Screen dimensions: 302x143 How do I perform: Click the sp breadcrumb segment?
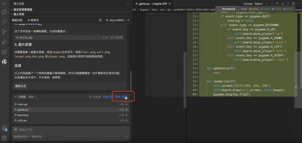(x=169, y=9)
